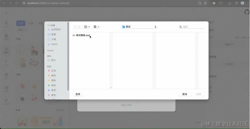Click the site info icon before localhost
The height and width of the screenshot is (129, 250).
[24, 3]
